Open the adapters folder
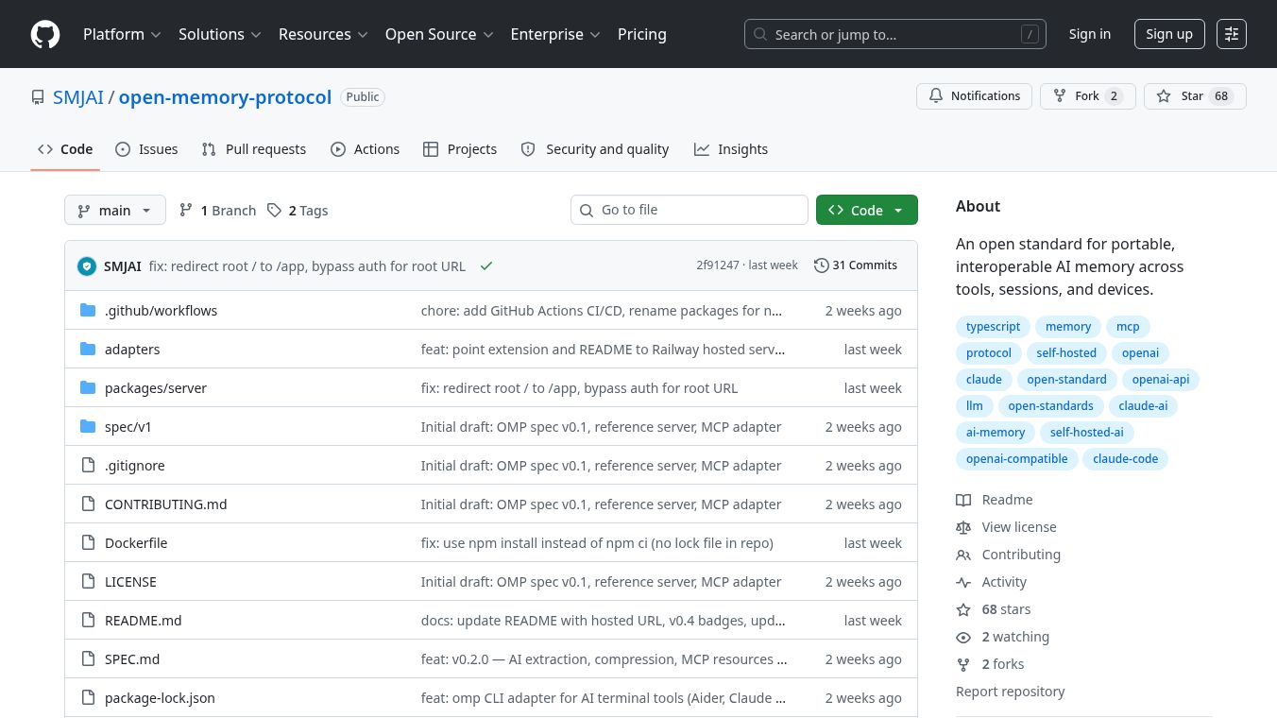Image resolution: width=1277 pixels, height=718 pixels. (132, 350)
